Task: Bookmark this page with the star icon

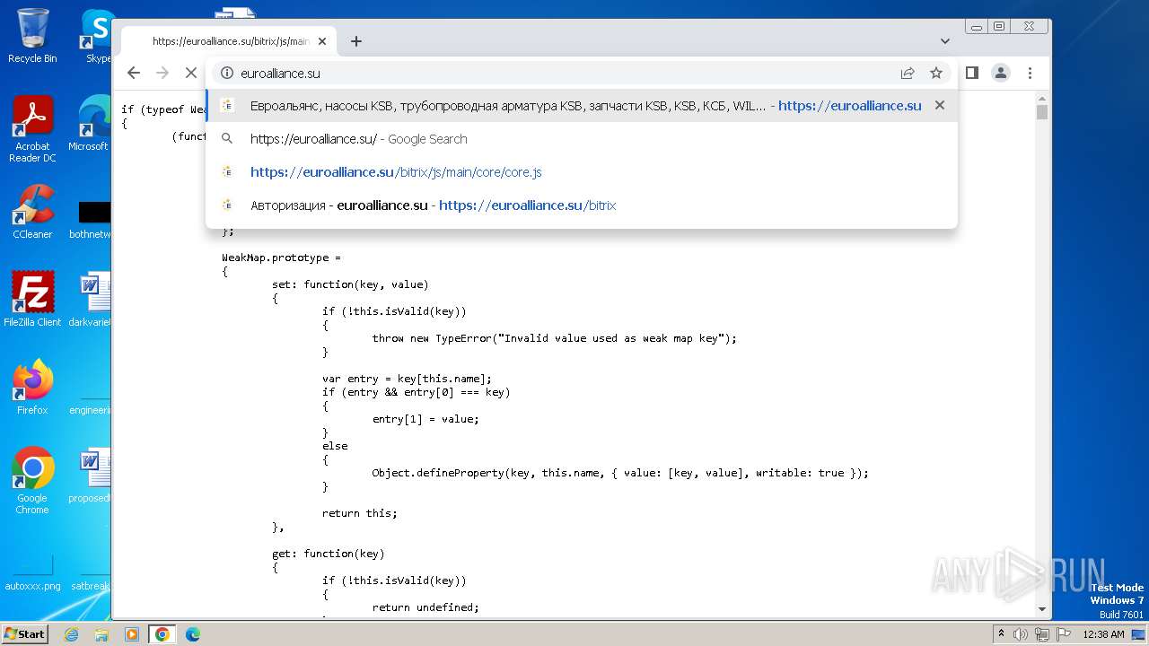Action: click(x=936, y=73)
